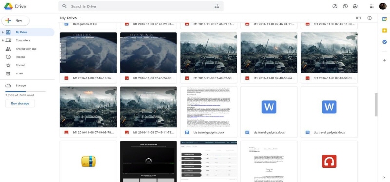Screen dimensions: 390x182
Task: Select file name bf1 2016-11-08 07-48-59-03
Action: (x=334, y=78)
